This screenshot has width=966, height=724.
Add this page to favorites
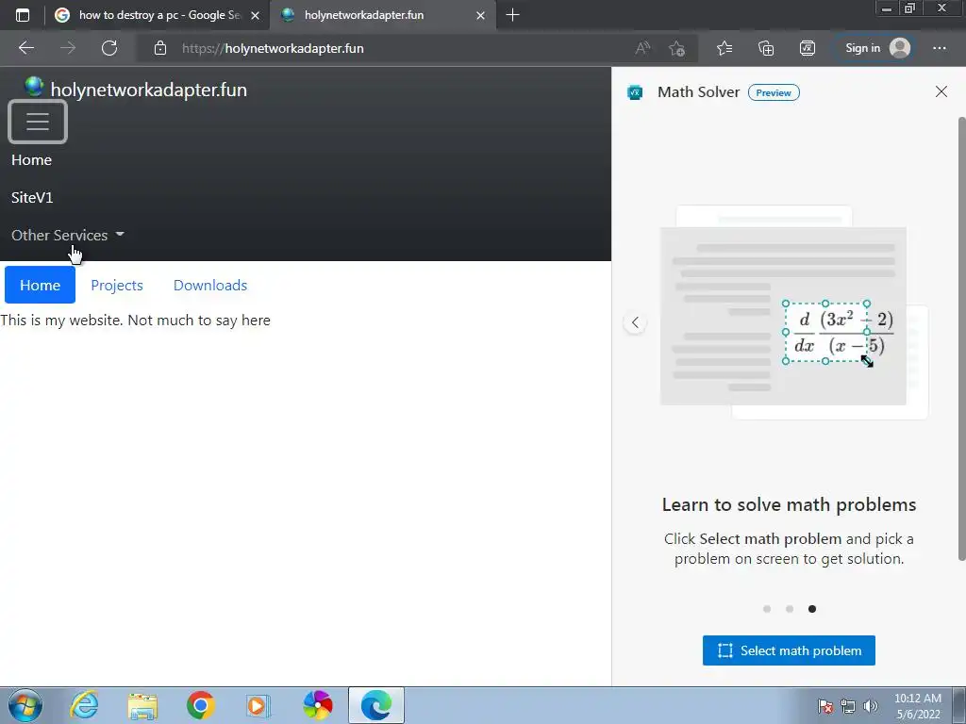click(x=677, y=48)
